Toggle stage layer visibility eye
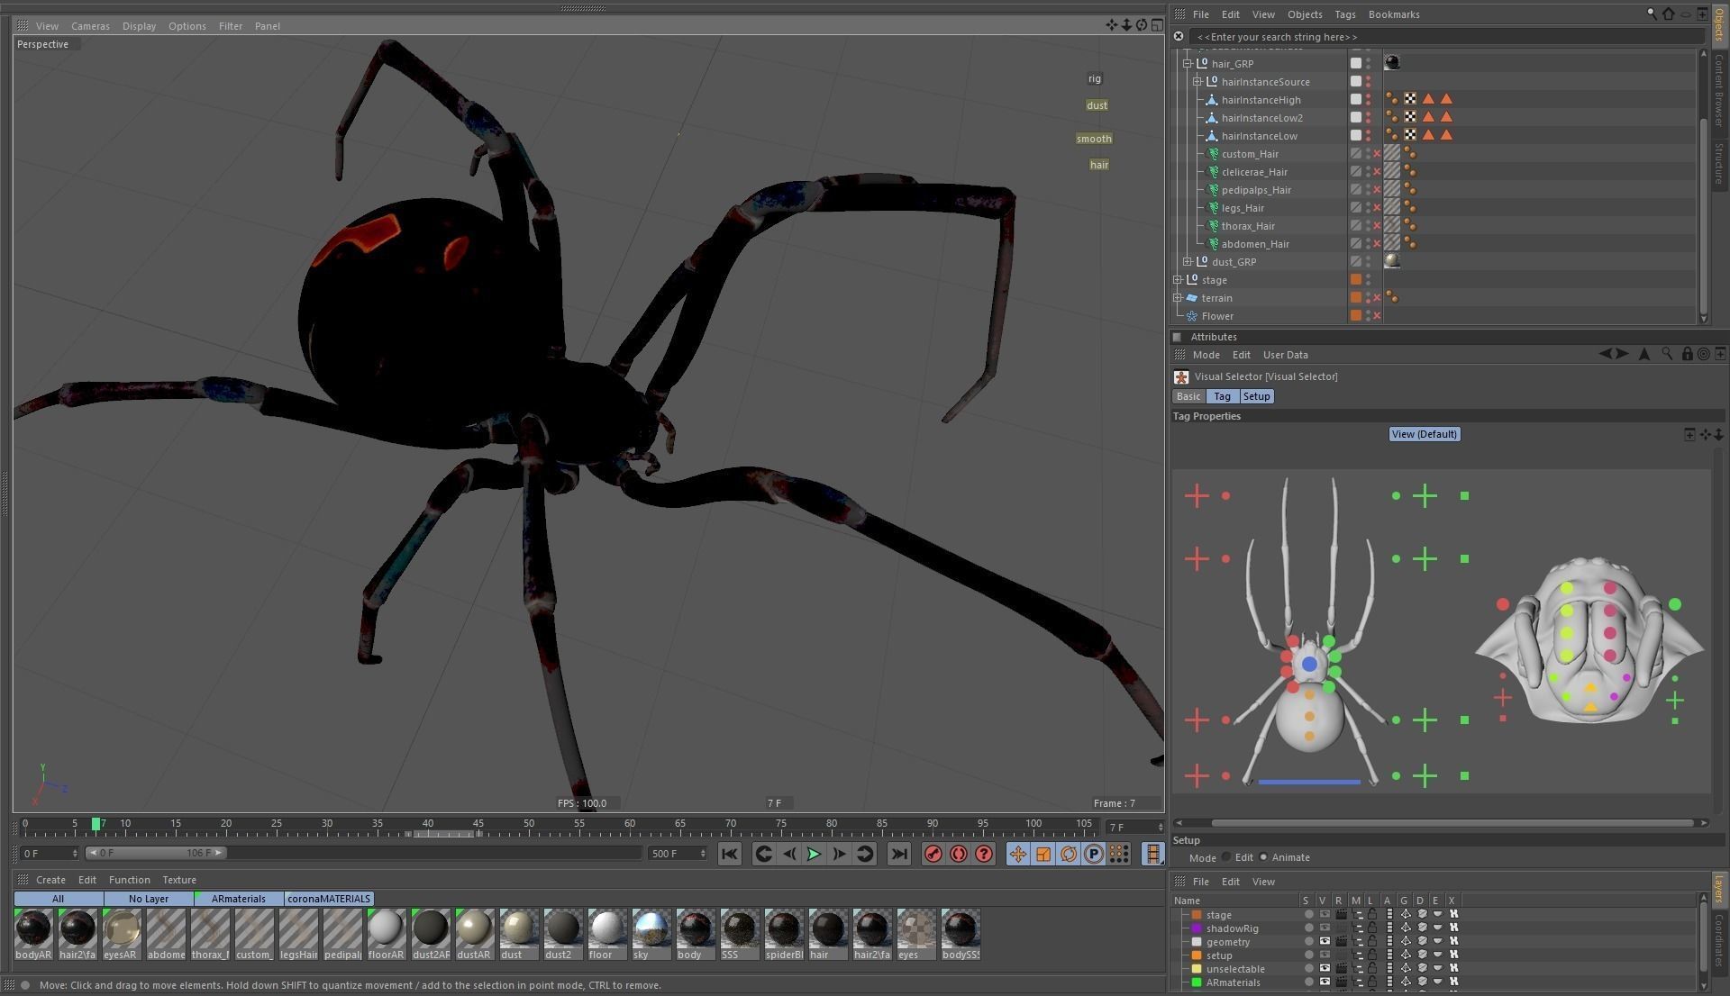This screenshot has width=1730, height=996. point(1324,915)
